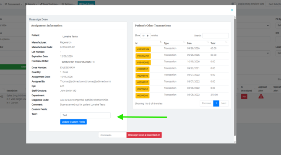This screenshot has height=155, width=281.
Task: Sort transactions by Total column
Action: 219,43
